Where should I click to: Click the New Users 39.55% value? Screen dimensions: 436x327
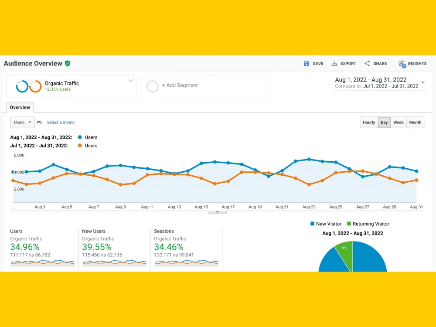click(x=97, y=247)
